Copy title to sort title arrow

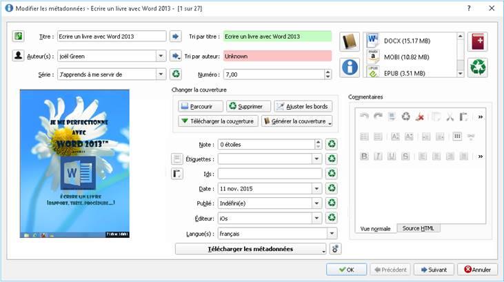[x=176, y=37]
